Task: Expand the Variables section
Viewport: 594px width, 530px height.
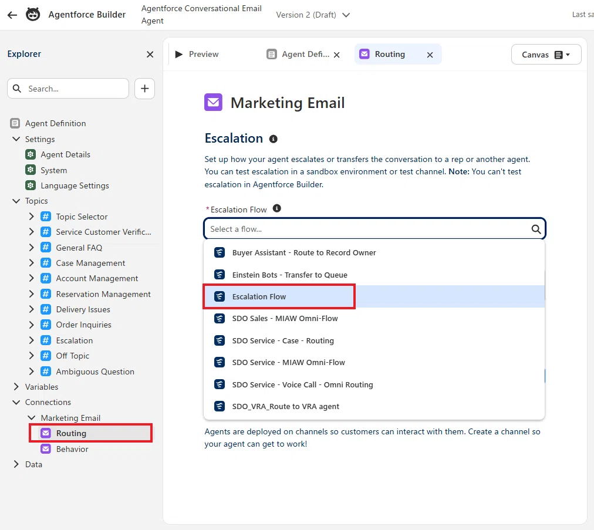Action: 16,387
